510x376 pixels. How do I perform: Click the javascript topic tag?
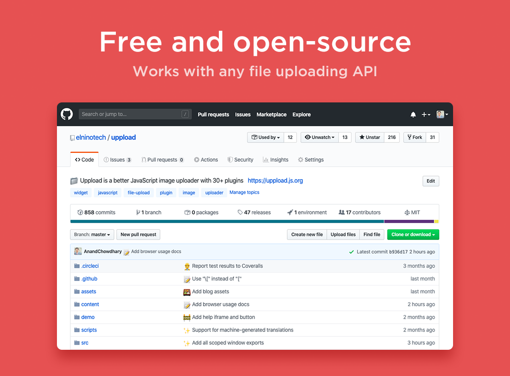107,193
